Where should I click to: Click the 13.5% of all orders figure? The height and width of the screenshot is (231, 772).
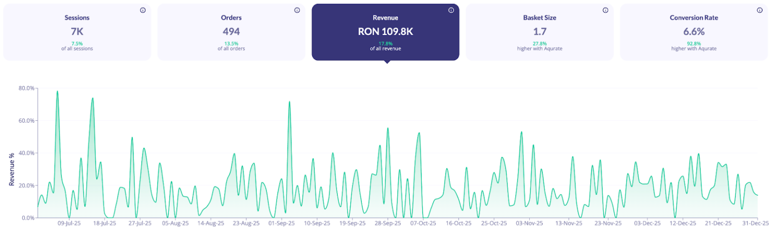tap(231, 44)
